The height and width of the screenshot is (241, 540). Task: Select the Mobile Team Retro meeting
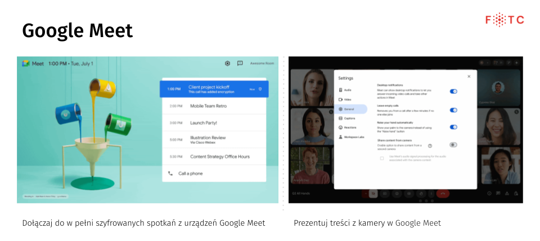(x=214, y=106)
